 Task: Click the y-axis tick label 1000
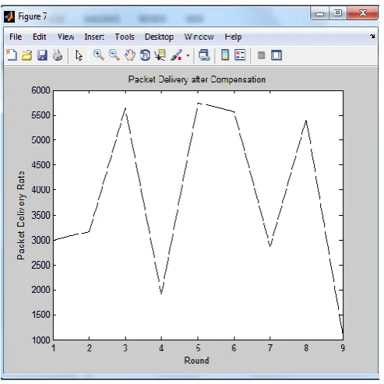[41, 340]
